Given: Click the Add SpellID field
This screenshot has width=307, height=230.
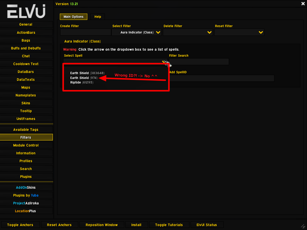Looking at the screenshot, I should (221, 78).
